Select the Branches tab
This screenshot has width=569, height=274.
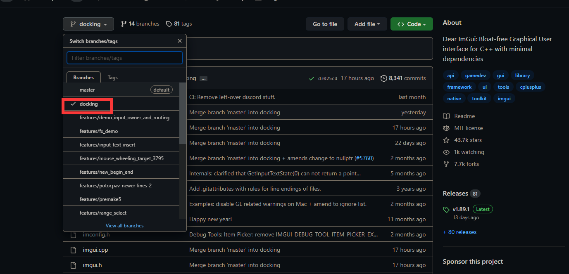83,77
